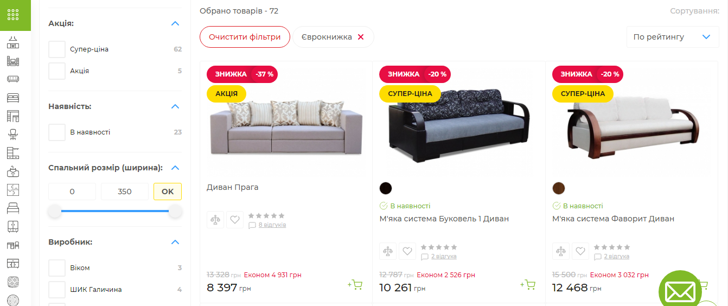The width and height of the screenshot is (728, 306).
Task: Open the green envelope contact widget
Action: [x=680, y=292]
